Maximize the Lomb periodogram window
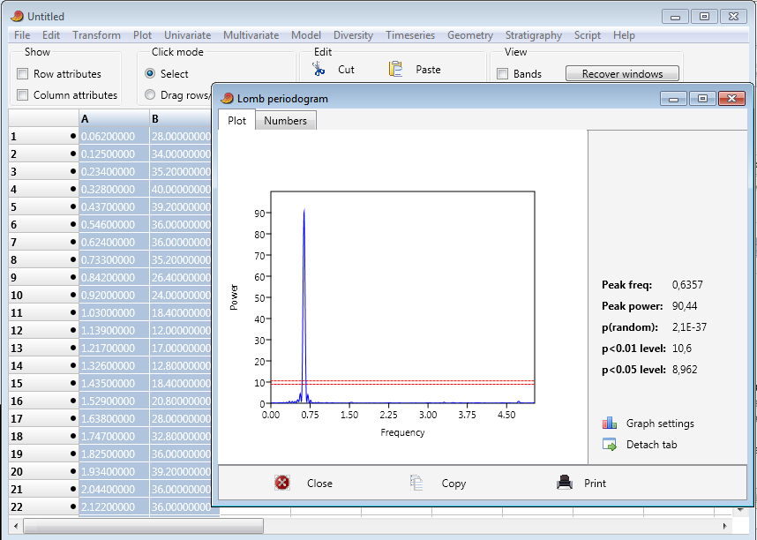The height and width of the screenshot is (540, 757). [x=702, y=99]
